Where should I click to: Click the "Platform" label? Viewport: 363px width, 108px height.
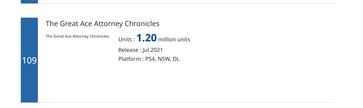129,59
